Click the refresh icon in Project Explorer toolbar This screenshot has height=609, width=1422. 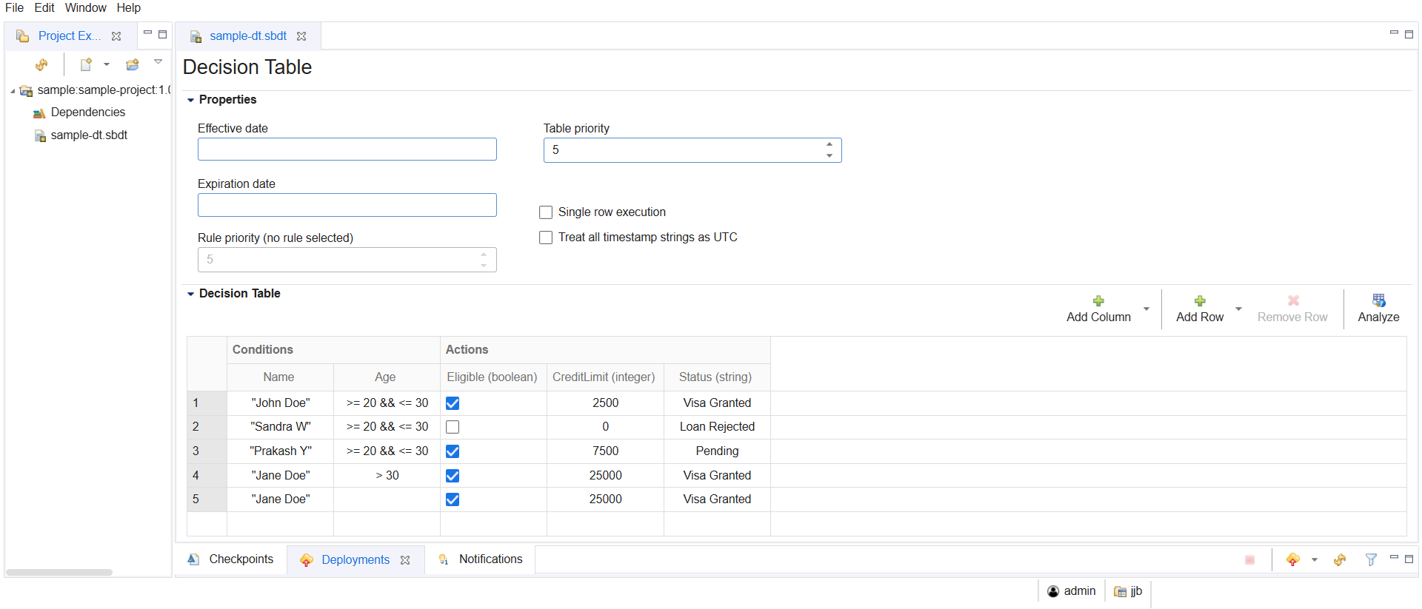point(41,65)
